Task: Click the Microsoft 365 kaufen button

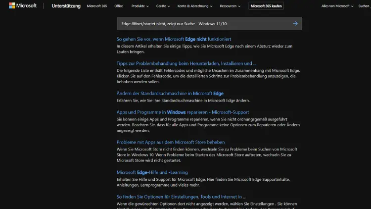Action: point(266,6)
